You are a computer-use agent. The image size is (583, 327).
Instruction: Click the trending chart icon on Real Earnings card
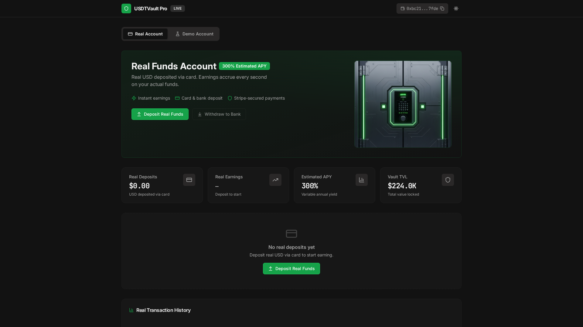coord(275,180)
